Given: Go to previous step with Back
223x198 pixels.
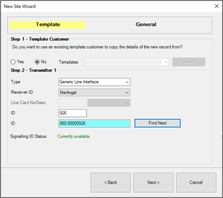Looking at the screenshot, I should [111, 183].
